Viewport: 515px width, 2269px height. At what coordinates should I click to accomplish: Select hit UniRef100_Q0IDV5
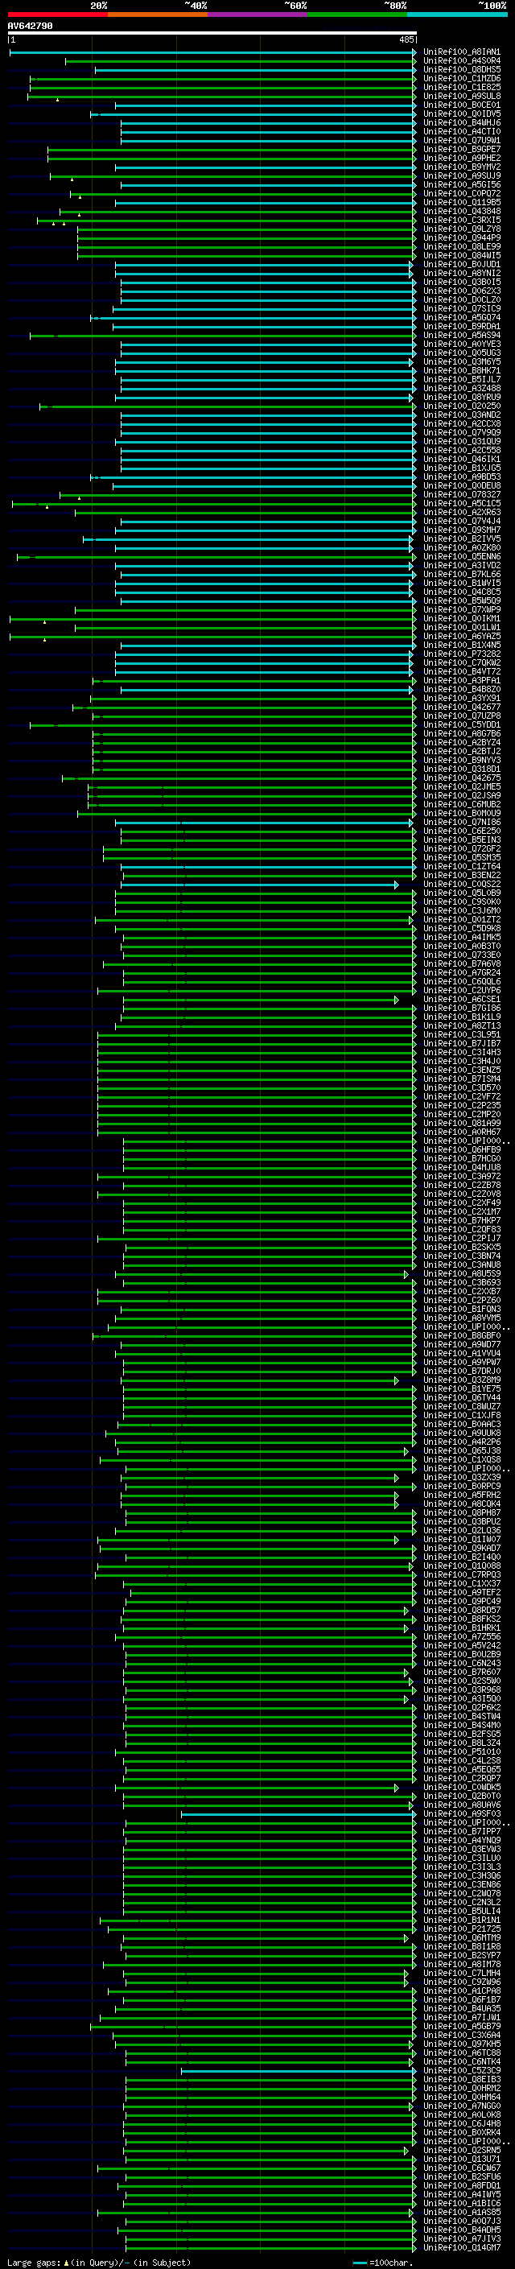(x=461, y=114)
